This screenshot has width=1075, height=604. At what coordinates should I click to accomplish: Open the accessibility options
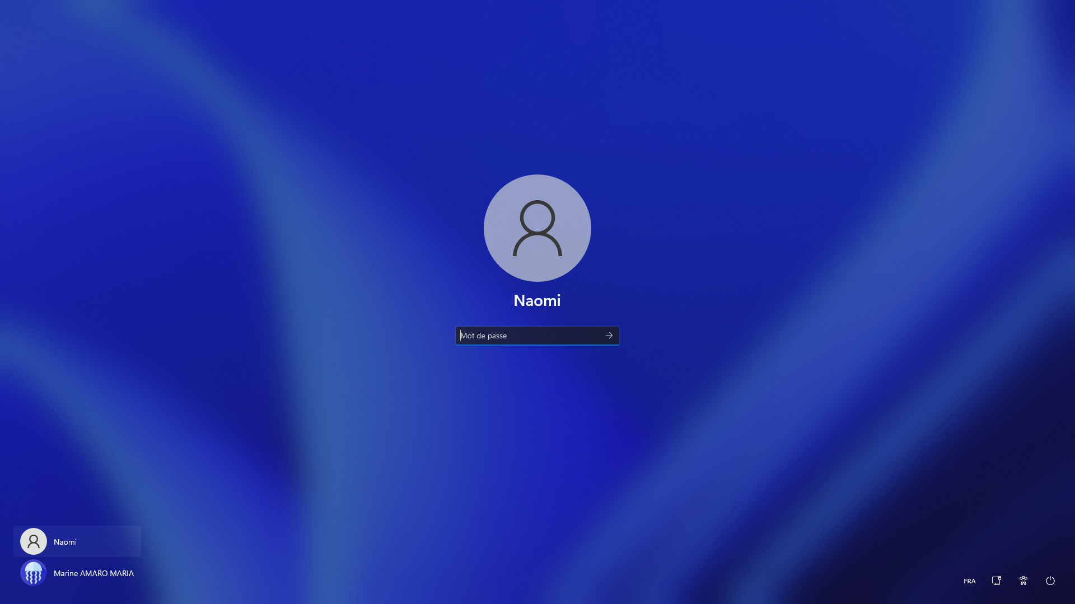(1023, 581)
